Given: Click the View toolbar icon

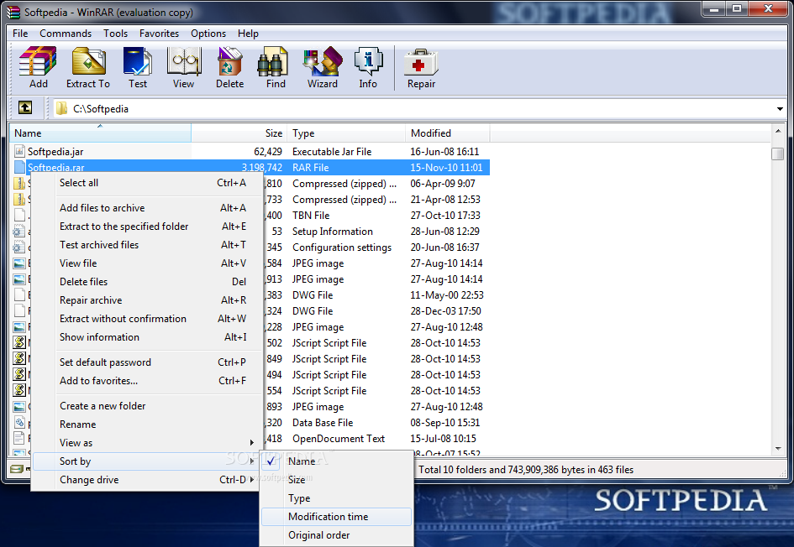Looking at the screenshot, I should click(184, 62).
